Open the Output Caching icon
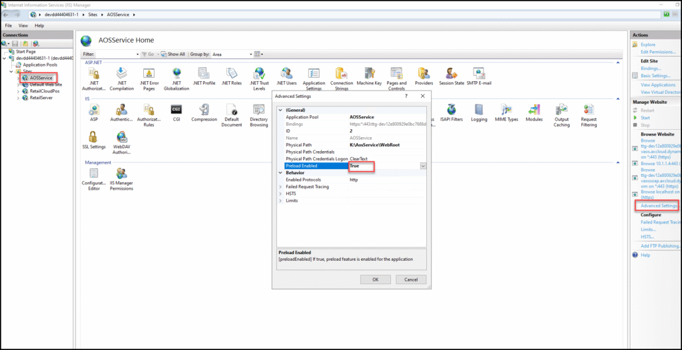The width and height of the screenshot is (682, 350). 561,115
